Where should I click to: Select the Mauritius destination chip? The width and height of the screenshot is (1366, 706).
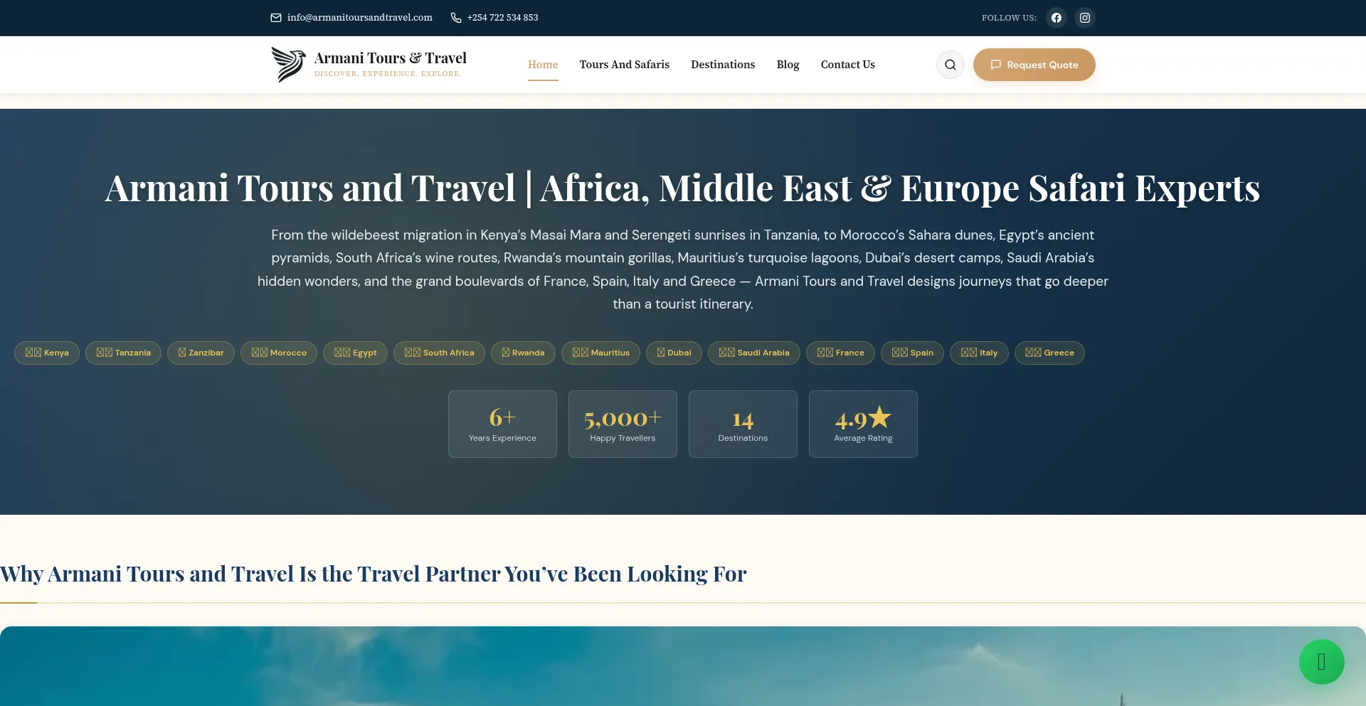click(600, 353)
